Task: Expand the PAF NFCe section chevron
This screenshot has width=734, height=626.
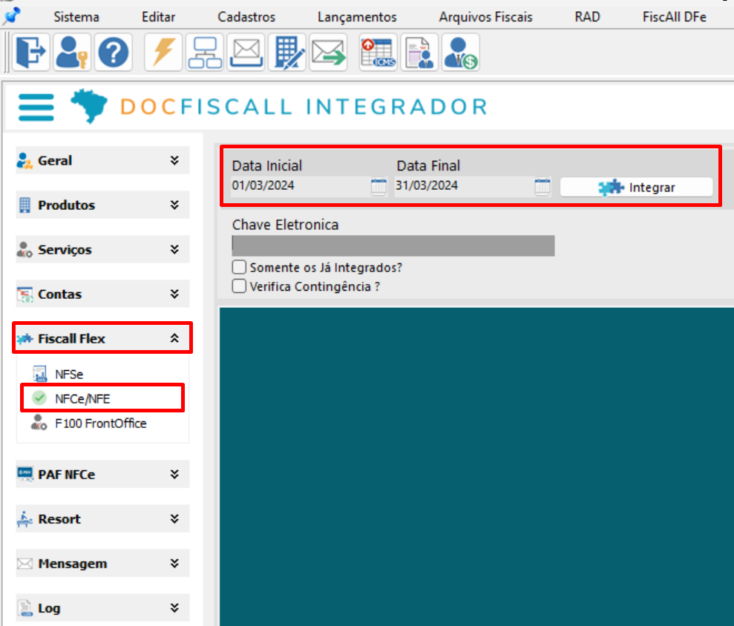Action: point(174,475)
